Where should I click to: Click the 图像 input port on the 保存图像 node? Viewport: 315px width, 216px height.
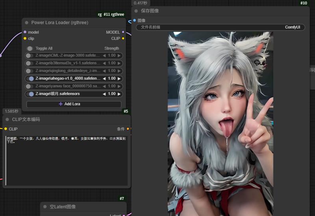pyautogui.click(x=134, y=20)
